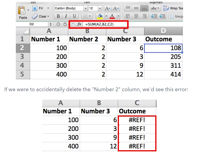Select column D header in the top sheet
Image resolution: width=203 pixels, height=154 pixels.
[x=163, y=31]
